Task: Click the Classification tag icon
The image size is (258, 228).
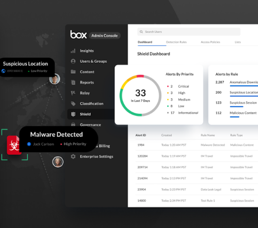Action: point(73,104)
